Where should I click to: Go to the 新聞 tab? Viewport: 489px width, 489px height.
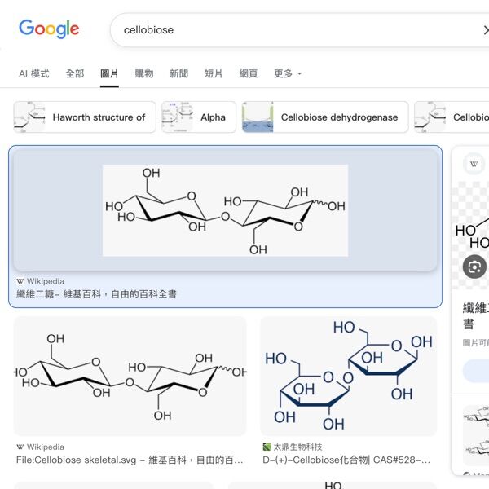[178, 73]
